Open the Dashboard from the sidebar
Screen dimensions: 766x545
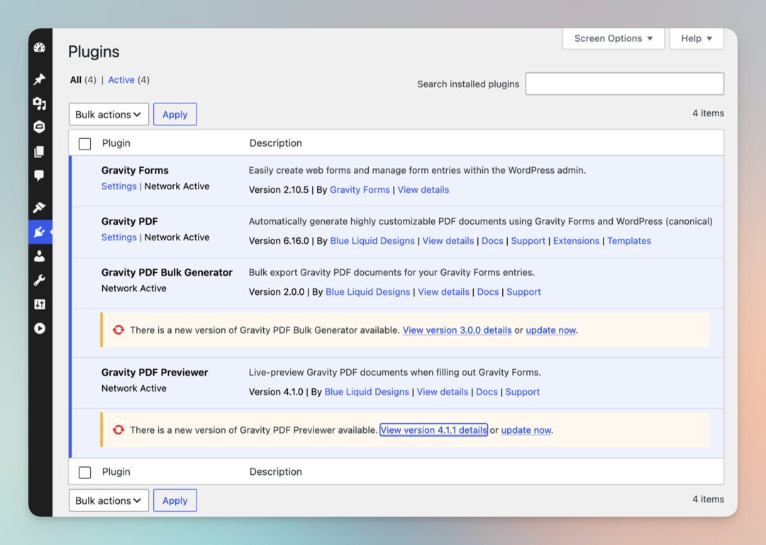tap(40, 47)
